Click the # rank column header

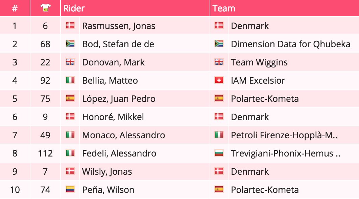tap(15, 8)
